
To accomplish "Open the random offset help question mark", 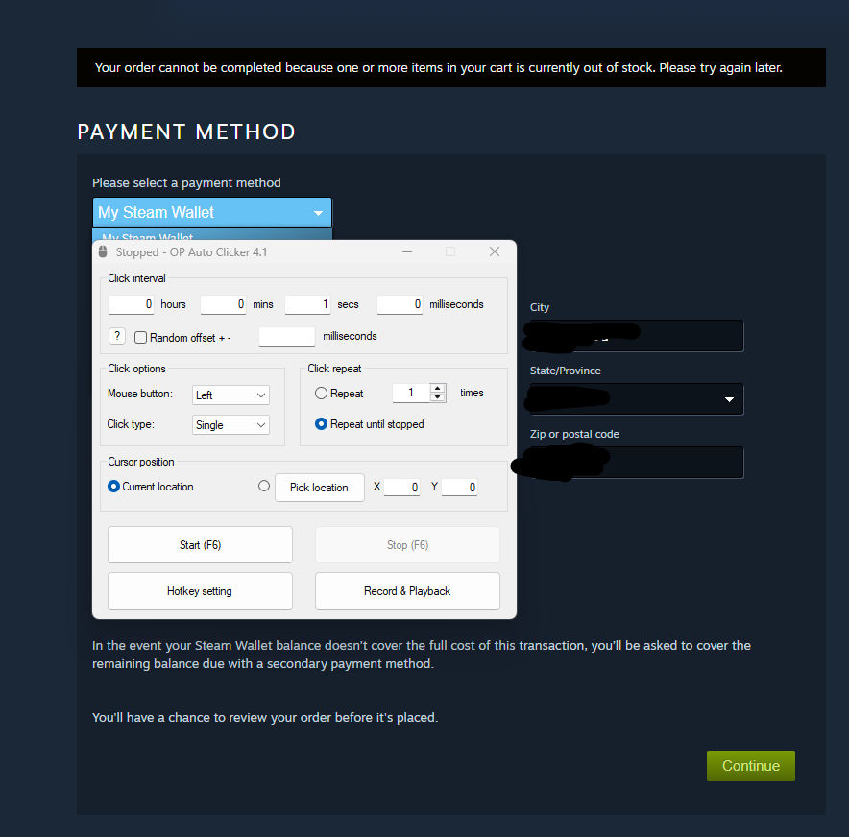I will tap(117, 336).
